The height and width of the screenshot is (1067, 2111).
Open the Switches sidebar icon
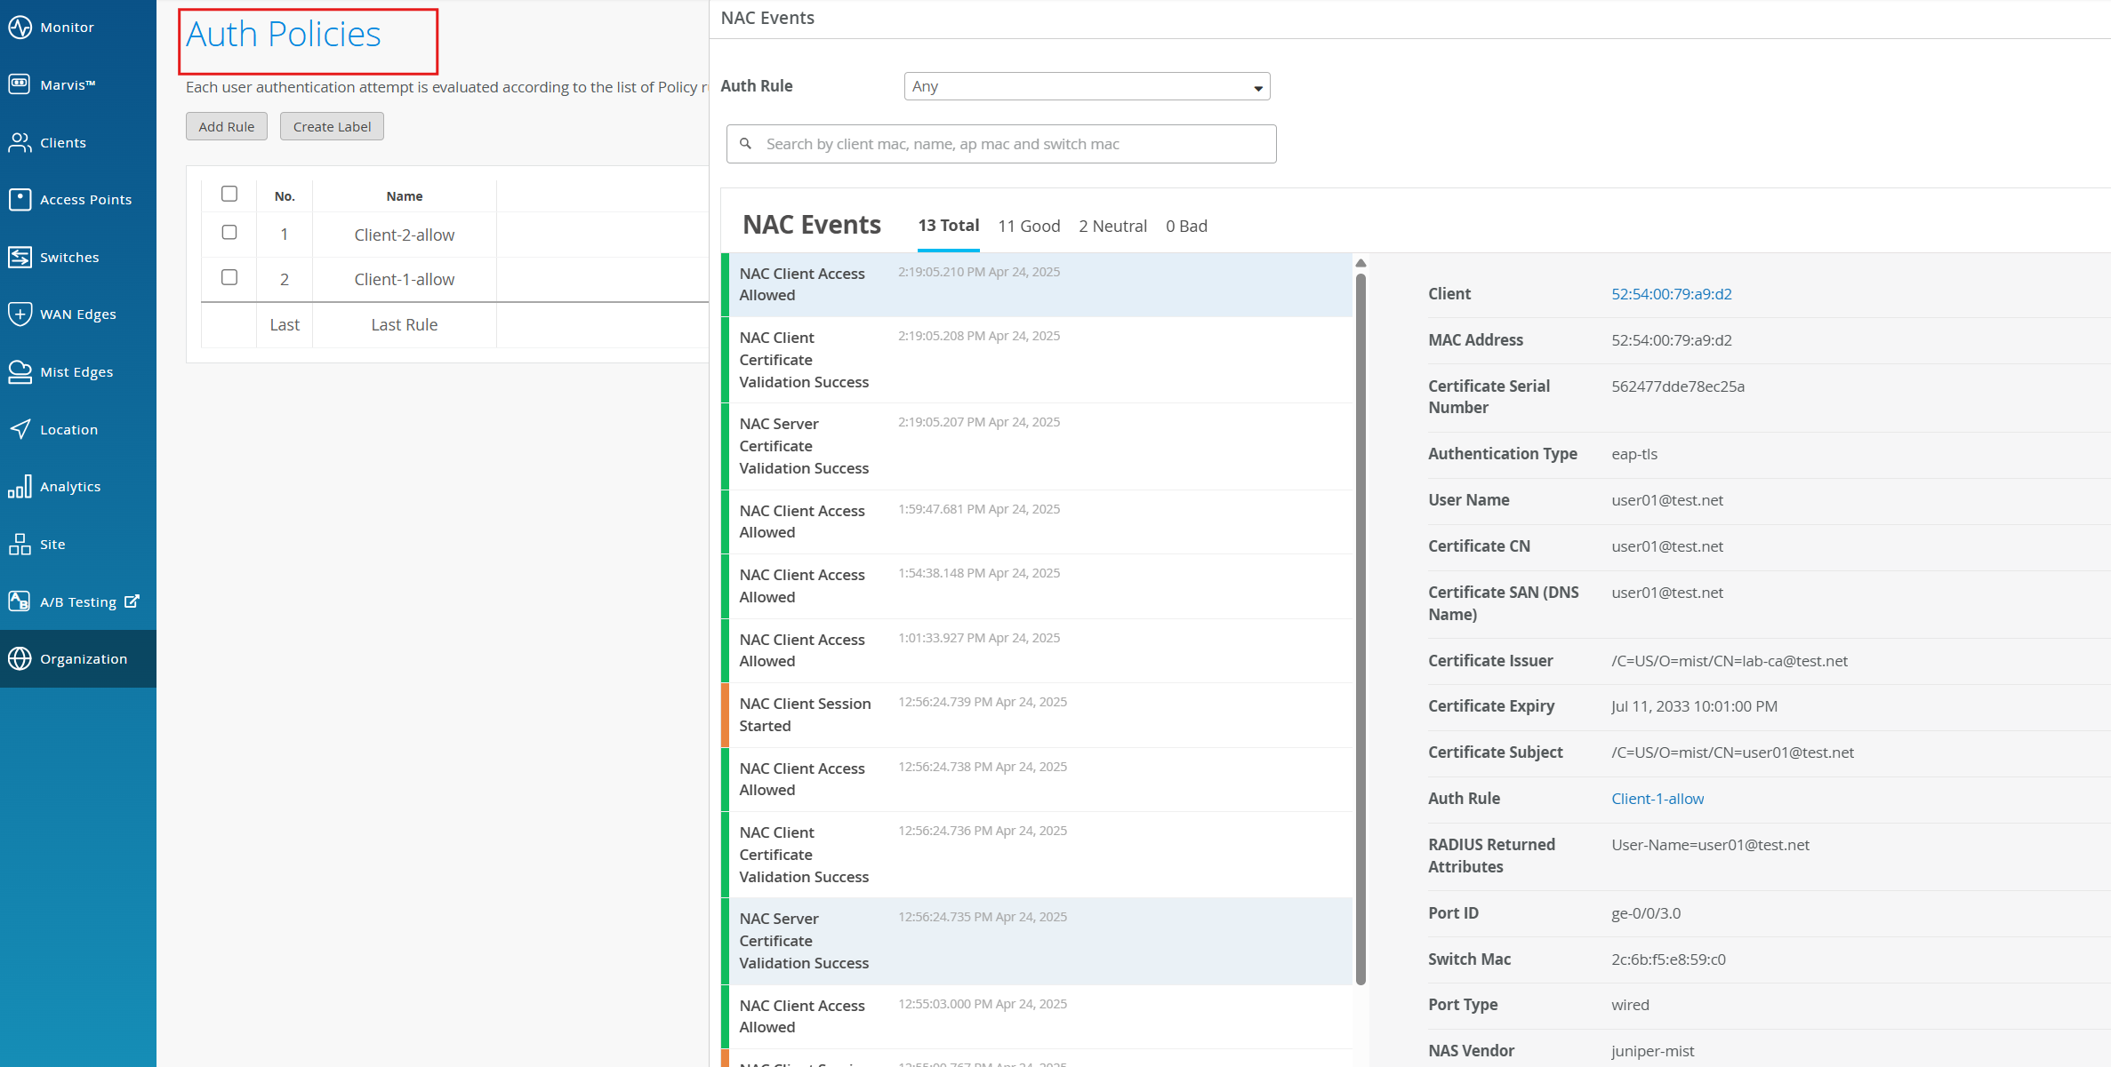coord(20,257)
